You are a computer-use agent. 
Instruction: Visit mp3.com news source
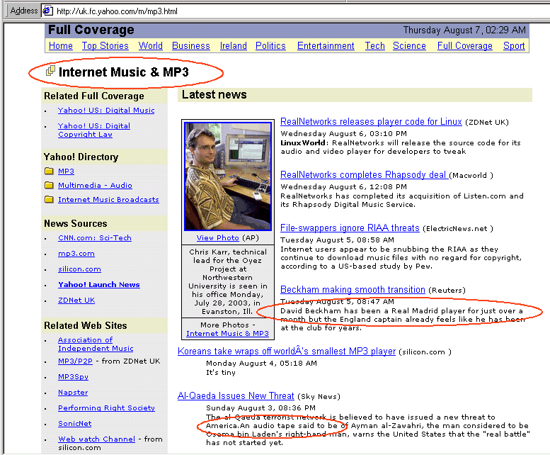click(x=76, y=254)
